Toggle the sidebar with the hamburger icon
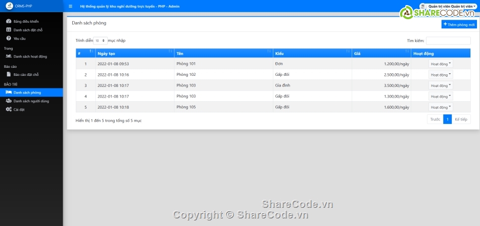The image size is (480, 226). coord(70,6)
